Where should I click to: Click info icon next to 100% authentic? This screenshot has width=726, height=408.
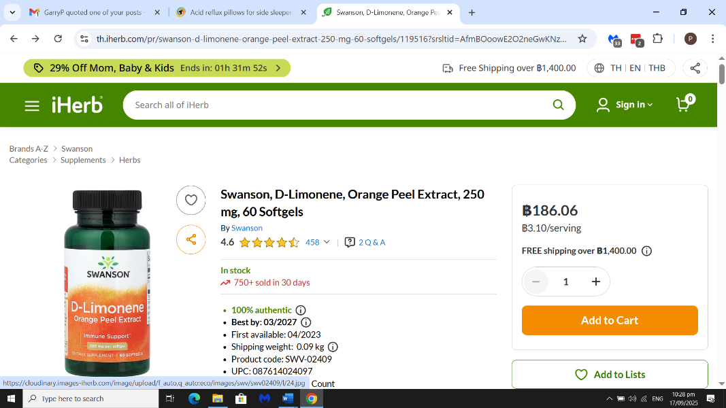(x=301, y=310)
